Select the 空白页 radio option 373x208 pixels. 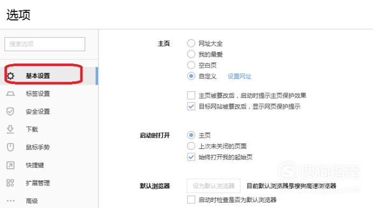click(x=191, y=65)
